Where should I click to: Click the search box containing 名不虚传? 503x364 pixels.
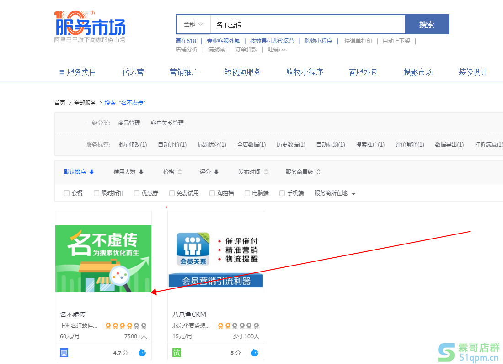pyautogui.click(x=307, y=24)
